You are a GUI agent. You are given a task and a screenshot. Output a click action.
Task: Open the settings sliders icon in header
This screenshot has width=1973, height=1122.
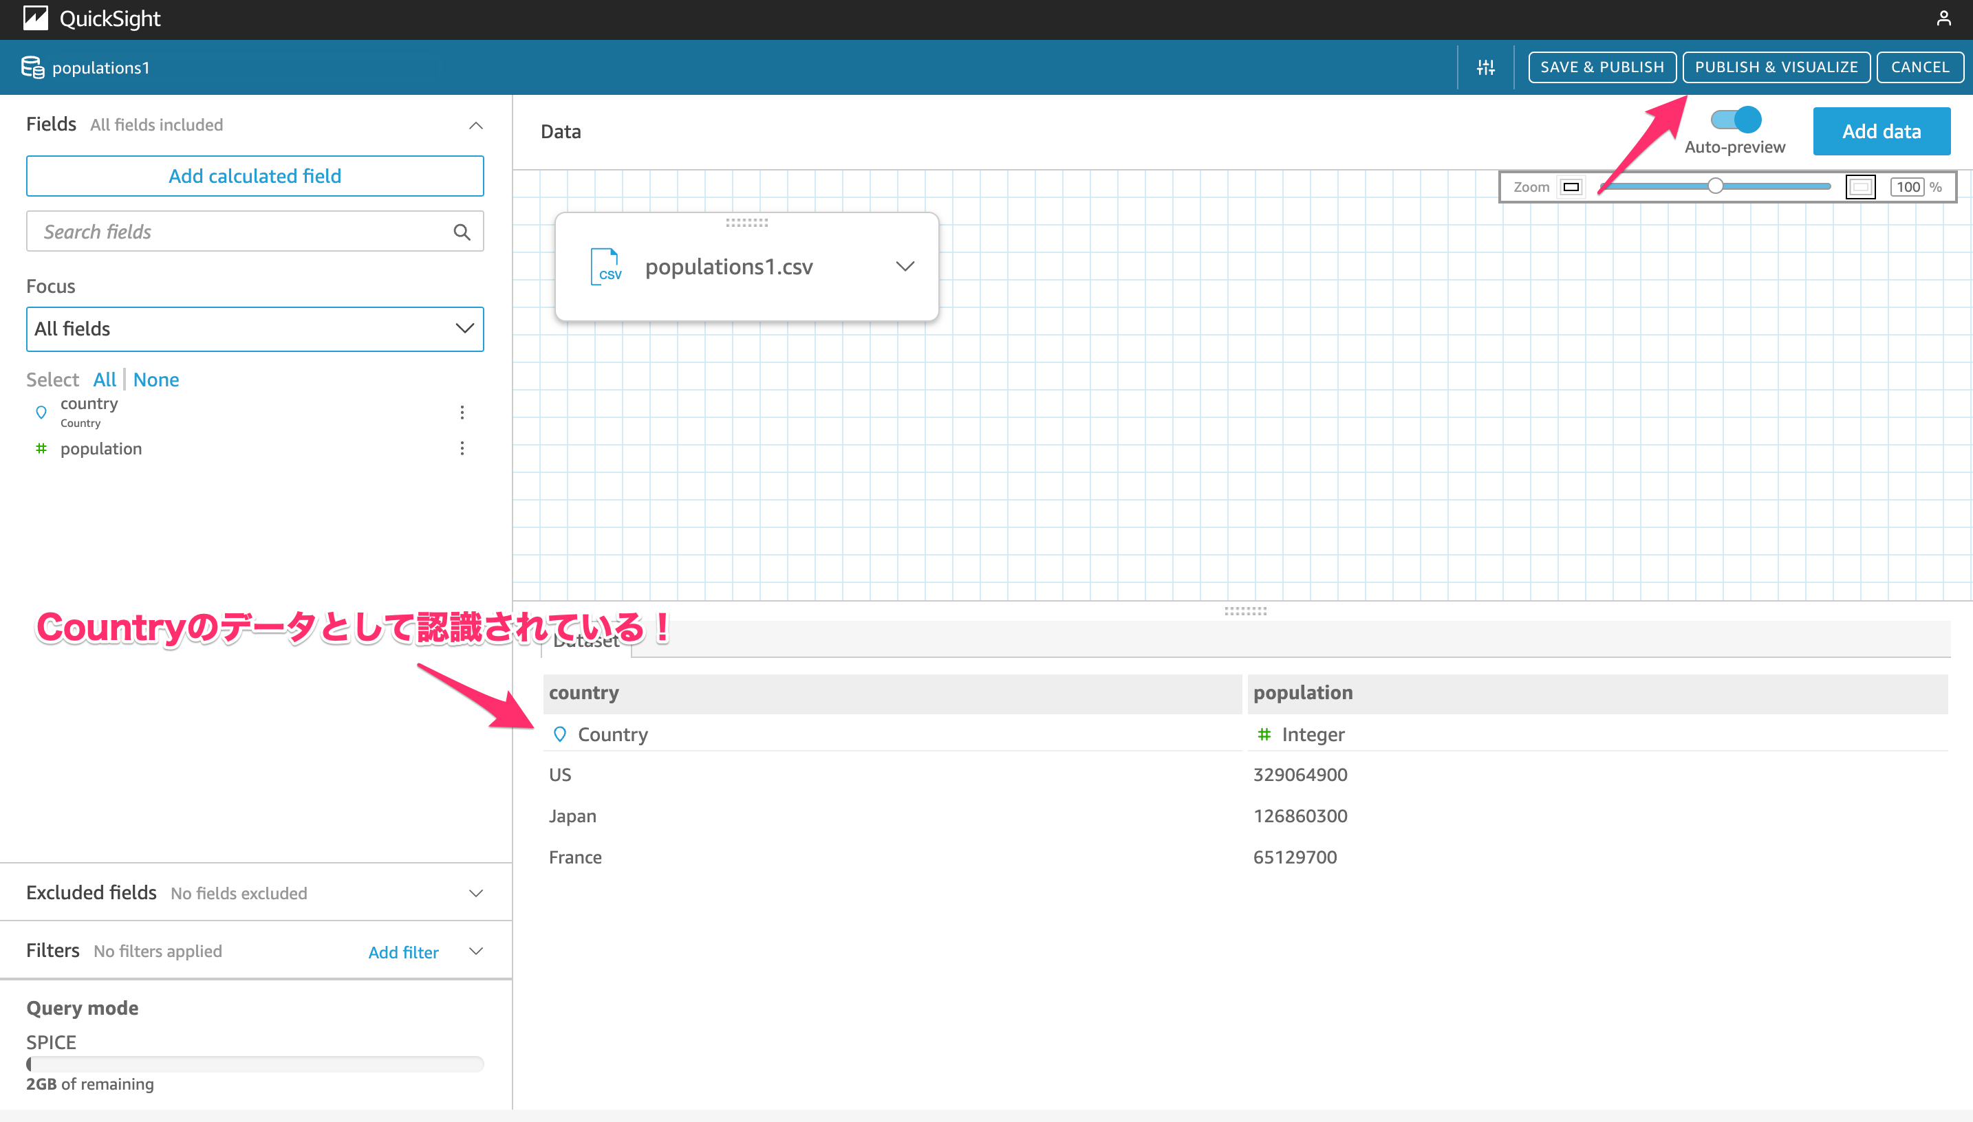(1486, 68)
